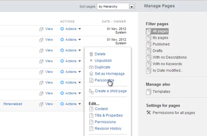Choose Title & Properties in Edit section
The width and height of the screenshot is (207, 136).
(108, 115)
